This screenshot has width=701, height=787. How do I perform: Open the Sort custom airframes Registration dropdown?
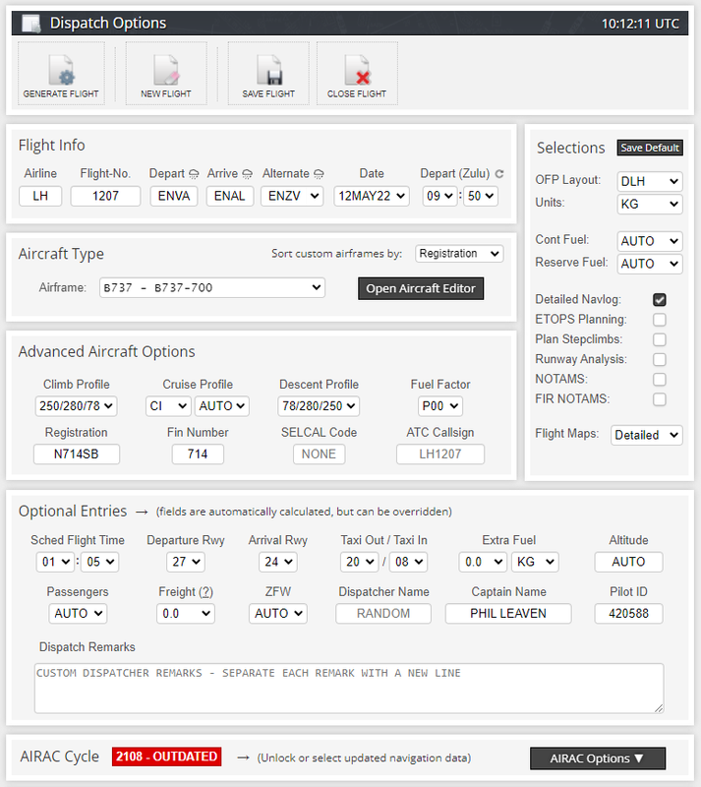tap(459, 254)
